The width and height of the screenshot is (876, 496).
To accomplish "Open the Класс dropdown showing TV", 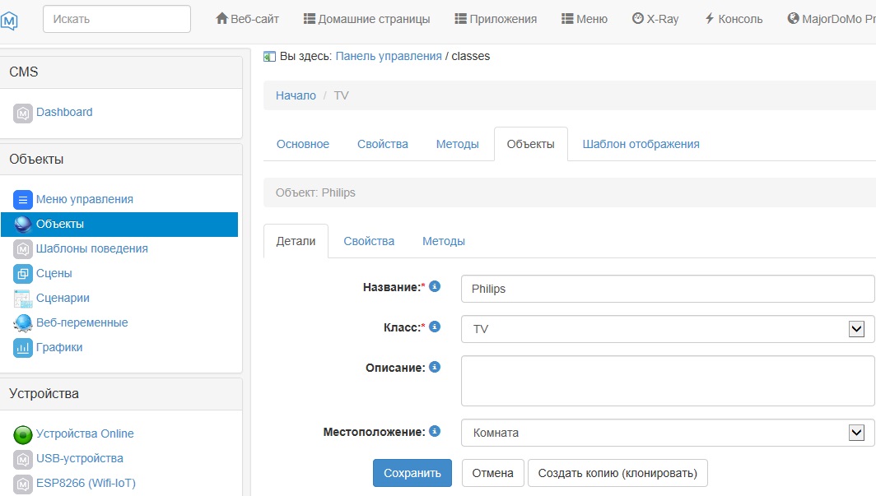I will [x=667, y=328].
